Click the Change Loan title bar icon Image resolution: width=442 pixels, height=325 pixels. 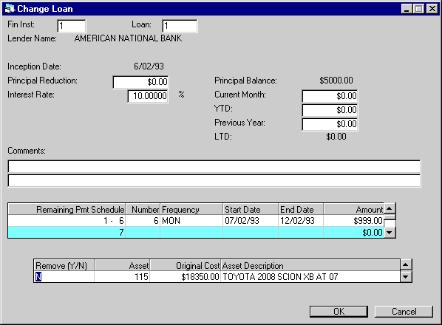coord(10,8)
